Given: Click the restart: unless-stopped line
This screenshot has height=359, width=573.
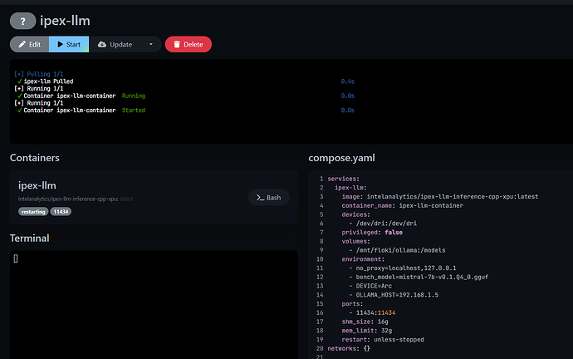Looking at the screenshot, I should 383,340.
